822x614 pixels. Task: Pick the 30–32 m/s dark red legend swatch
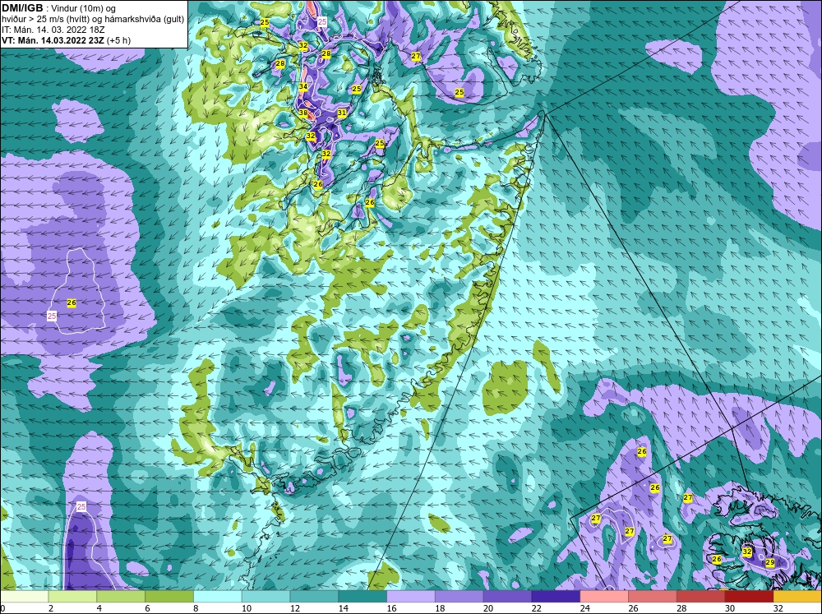pos(749,596)
